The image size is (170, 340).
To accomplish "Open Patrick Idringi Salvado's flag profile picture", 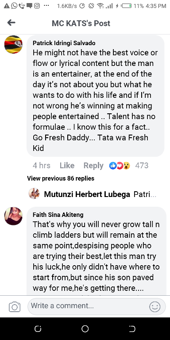I will (13, 44).
